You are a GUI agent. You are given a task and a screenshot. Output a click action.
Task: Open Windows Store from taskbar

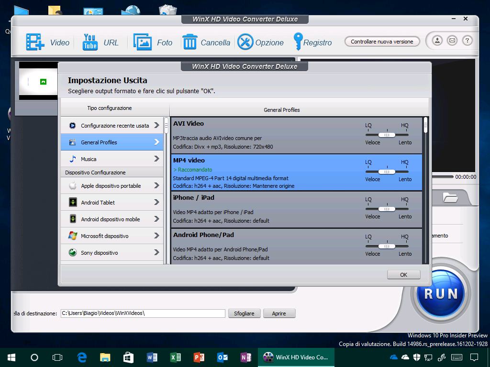click(x=128, y=357)
